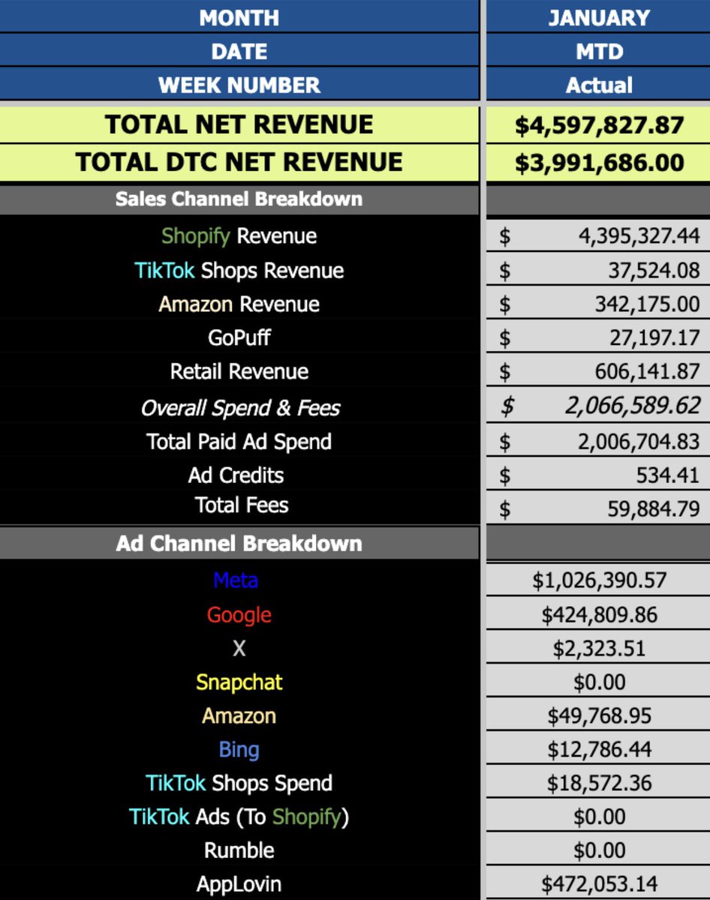This screenshot has height=900, width=710.
Task: Click the DATE label cell
Action: (x=239, y=50)
